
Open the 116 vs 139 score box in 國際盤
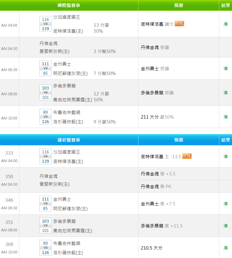coord(45,24)
